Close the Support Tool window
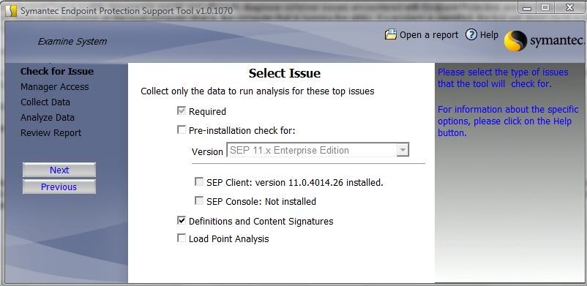 (x=569, y=8)
